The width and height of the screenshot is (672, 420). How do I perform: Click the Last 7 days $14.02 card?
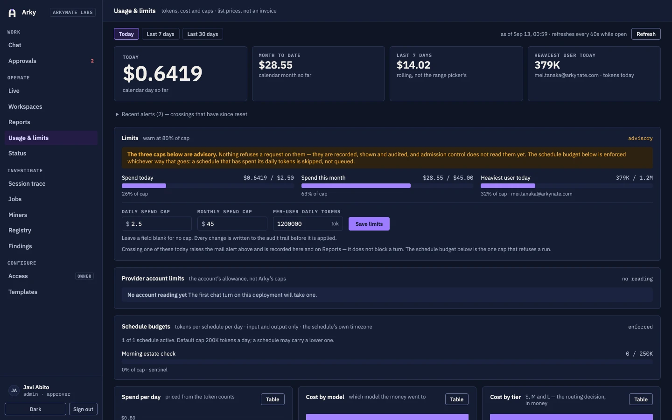[x=456, y=74]
